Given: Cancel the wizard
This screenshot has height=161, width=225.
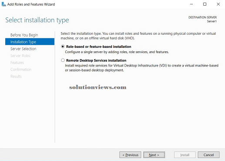Looking at the screenshot, I should coord(208,155).
